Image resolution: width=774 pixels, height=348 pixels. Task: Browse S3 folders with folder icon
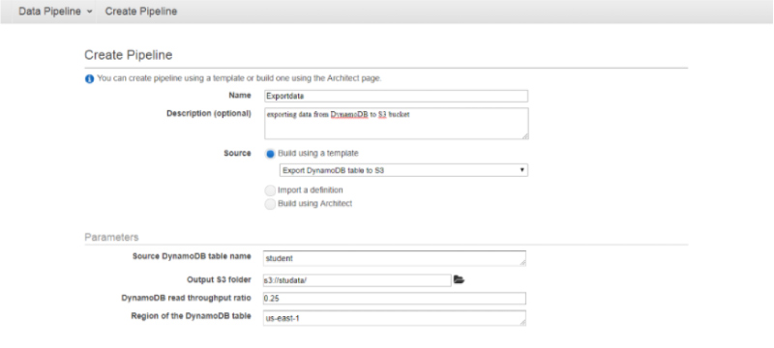[x=459, y=280]
